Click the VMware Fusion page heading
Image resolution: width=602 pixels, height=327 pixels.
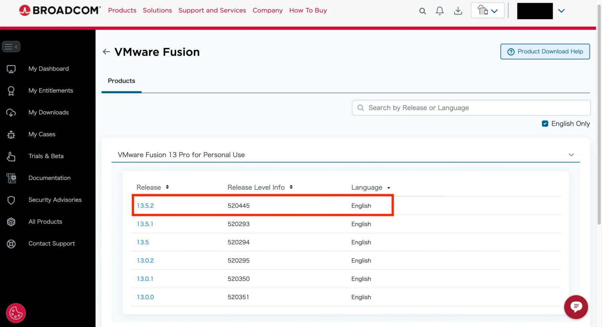click(x=157, y=52)
